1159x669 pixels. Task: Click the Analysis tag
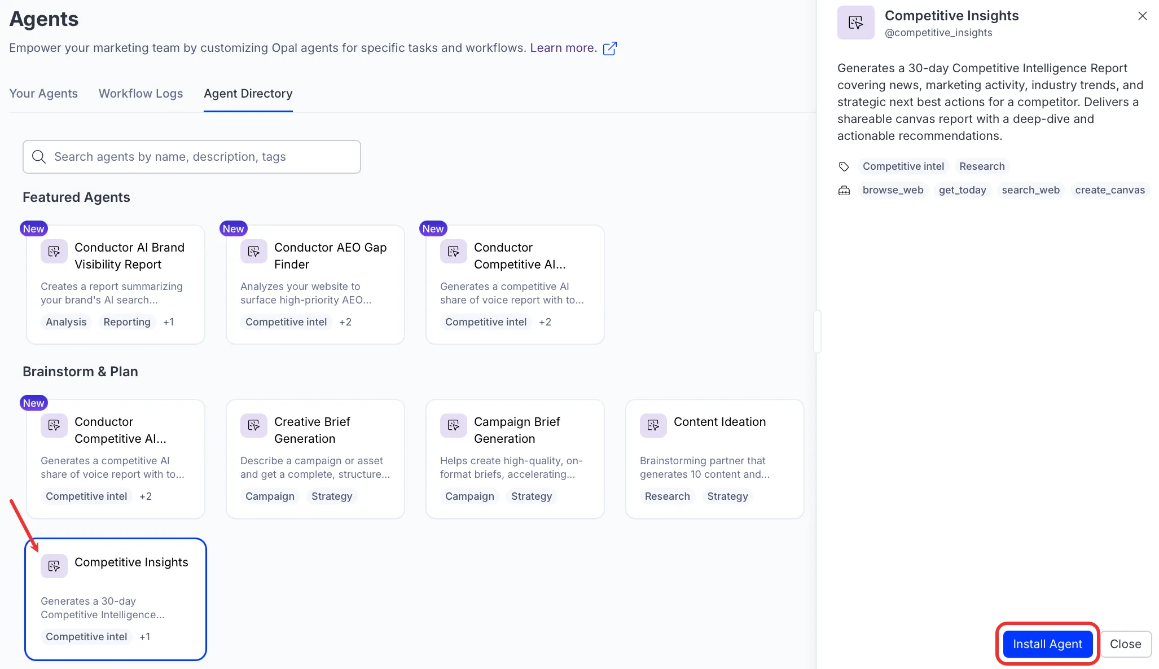coord(66,322)
